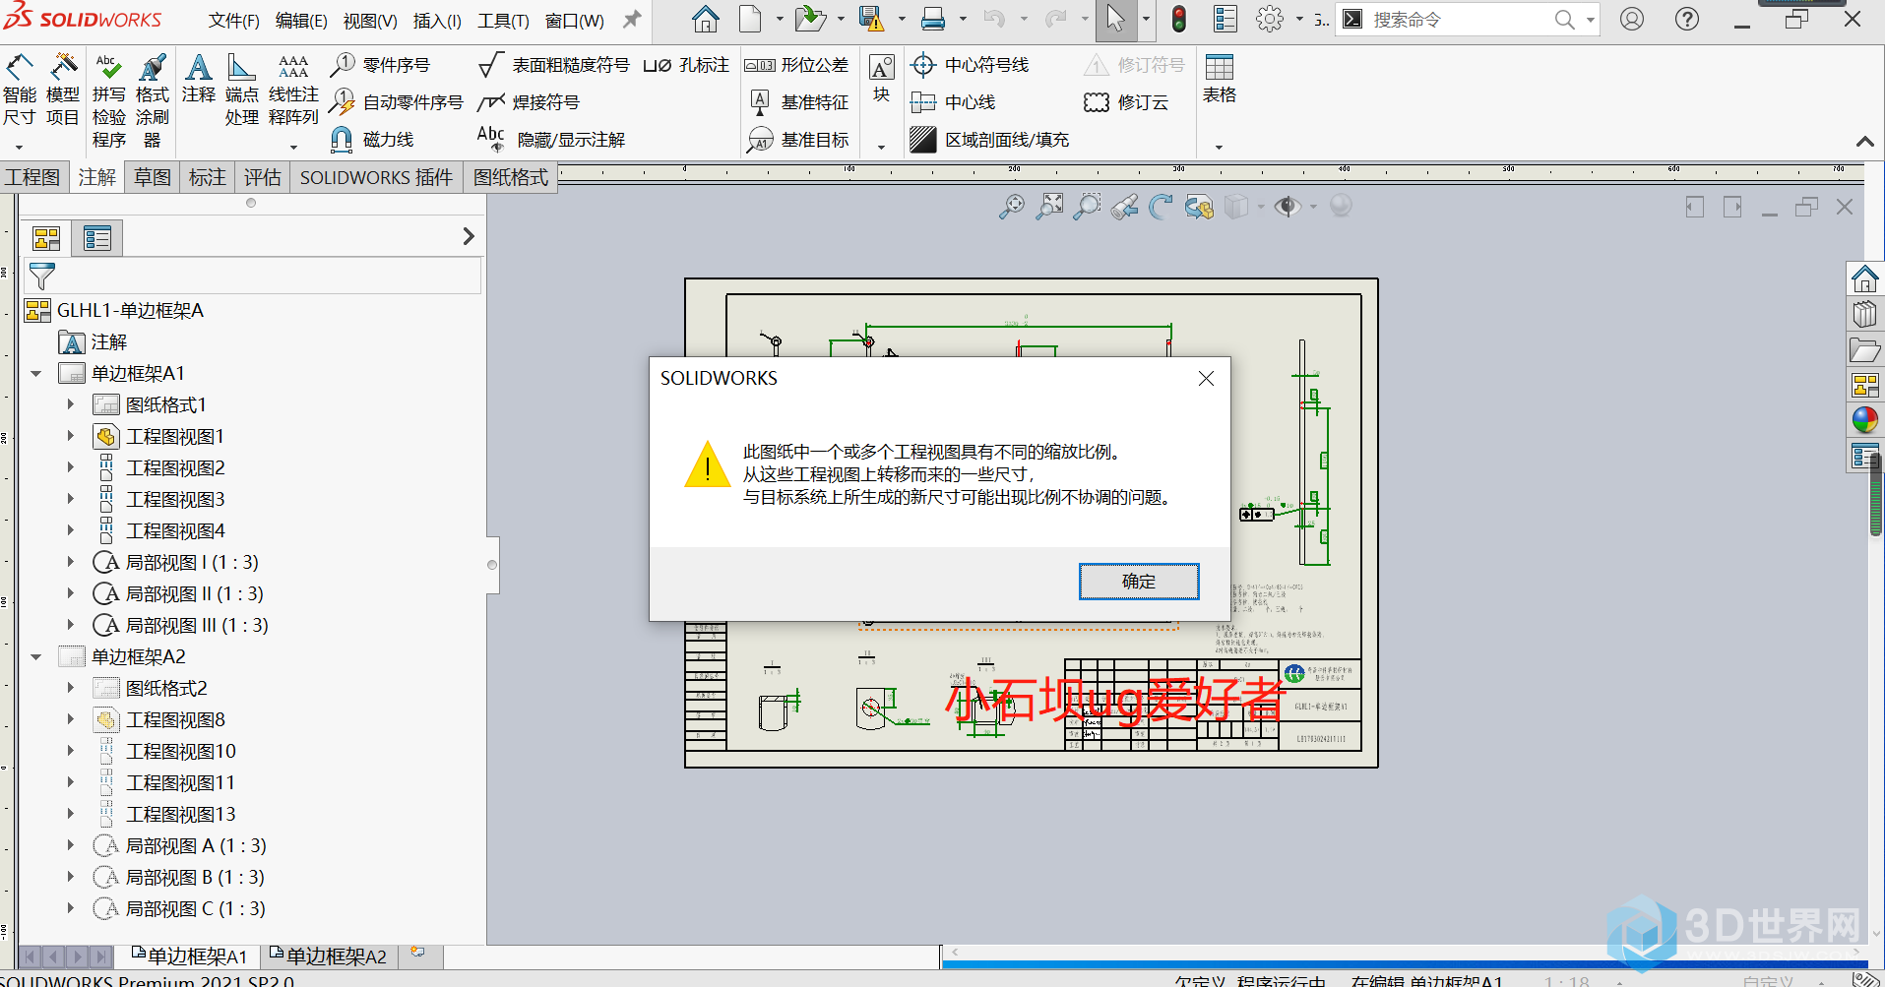Pin the menu bar with pushpin
This screenshot has height=987, width=1885.
click(x=632, y=19)
